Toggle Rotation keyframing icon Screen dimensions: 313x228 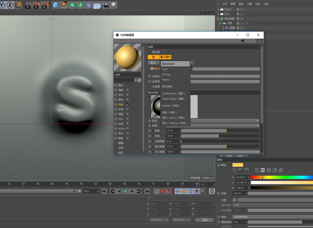pyautogui.click(x=190, y=191)
